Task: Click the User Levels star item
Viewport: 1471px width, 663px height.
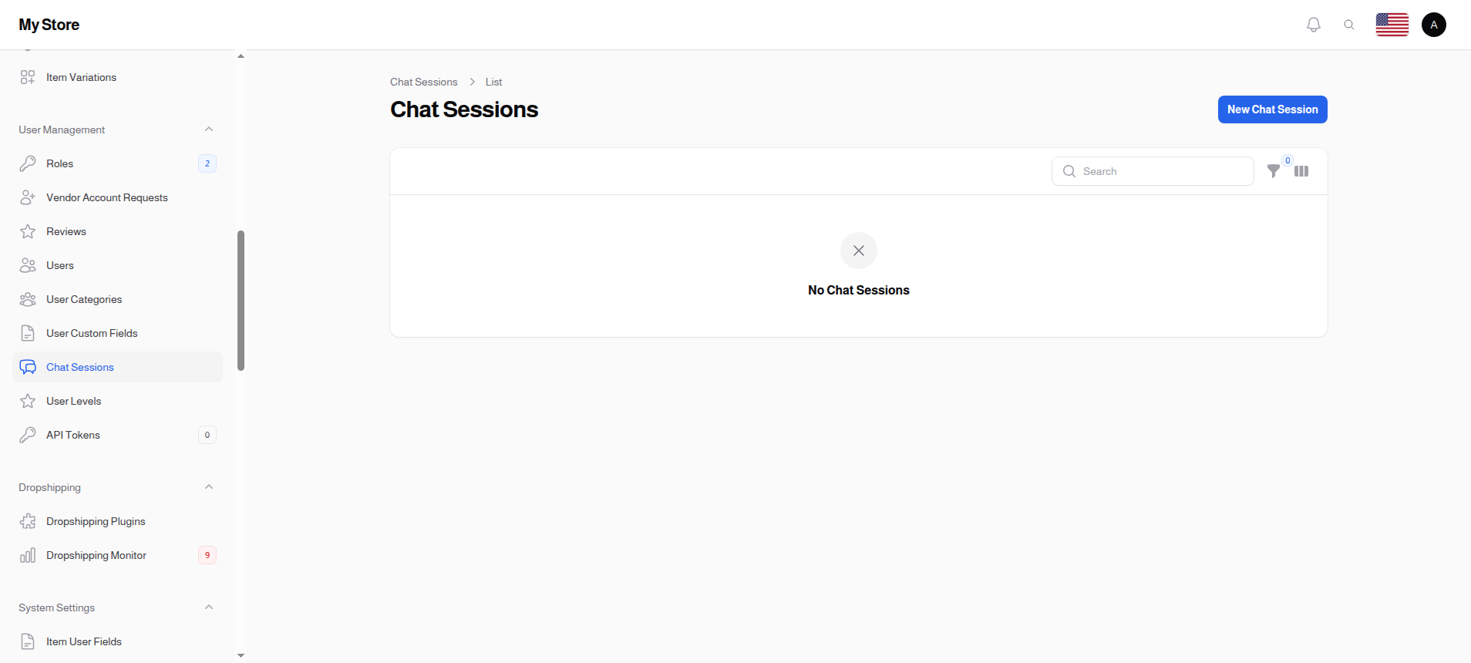Action: 73,401
